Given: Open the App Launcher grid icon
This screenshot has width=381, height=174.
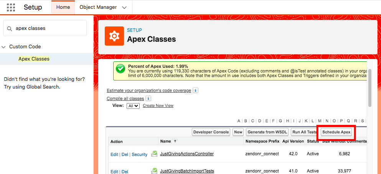Looking at the screenshot, I should coord(11,7).
